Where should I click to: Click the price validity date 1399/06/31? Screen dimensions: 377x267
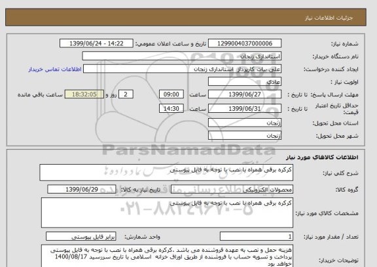click(x=245, y=109)
